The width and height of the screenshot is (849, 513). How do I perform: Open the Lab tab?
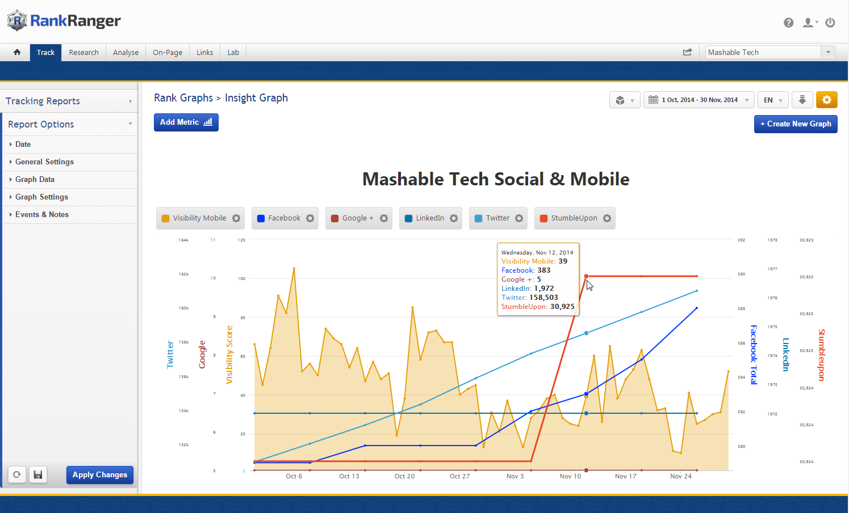(x=233, y=52)
